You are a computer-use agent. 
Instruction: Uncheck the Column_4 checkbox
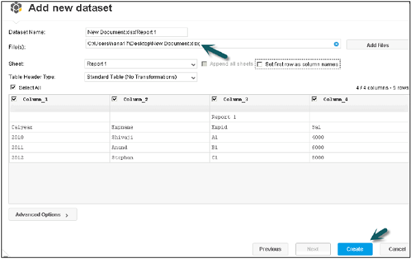point(314,99)
